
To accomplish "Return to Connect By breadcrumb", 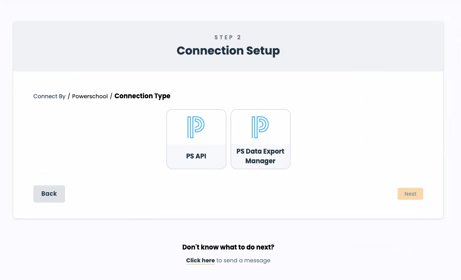I will click(x=49, y=96).
